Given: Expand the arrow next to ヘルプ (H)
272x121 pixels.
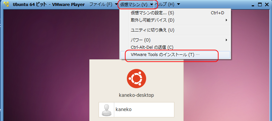Looking at the screenshot, I should pyautogui.click(x=178, y=4).
